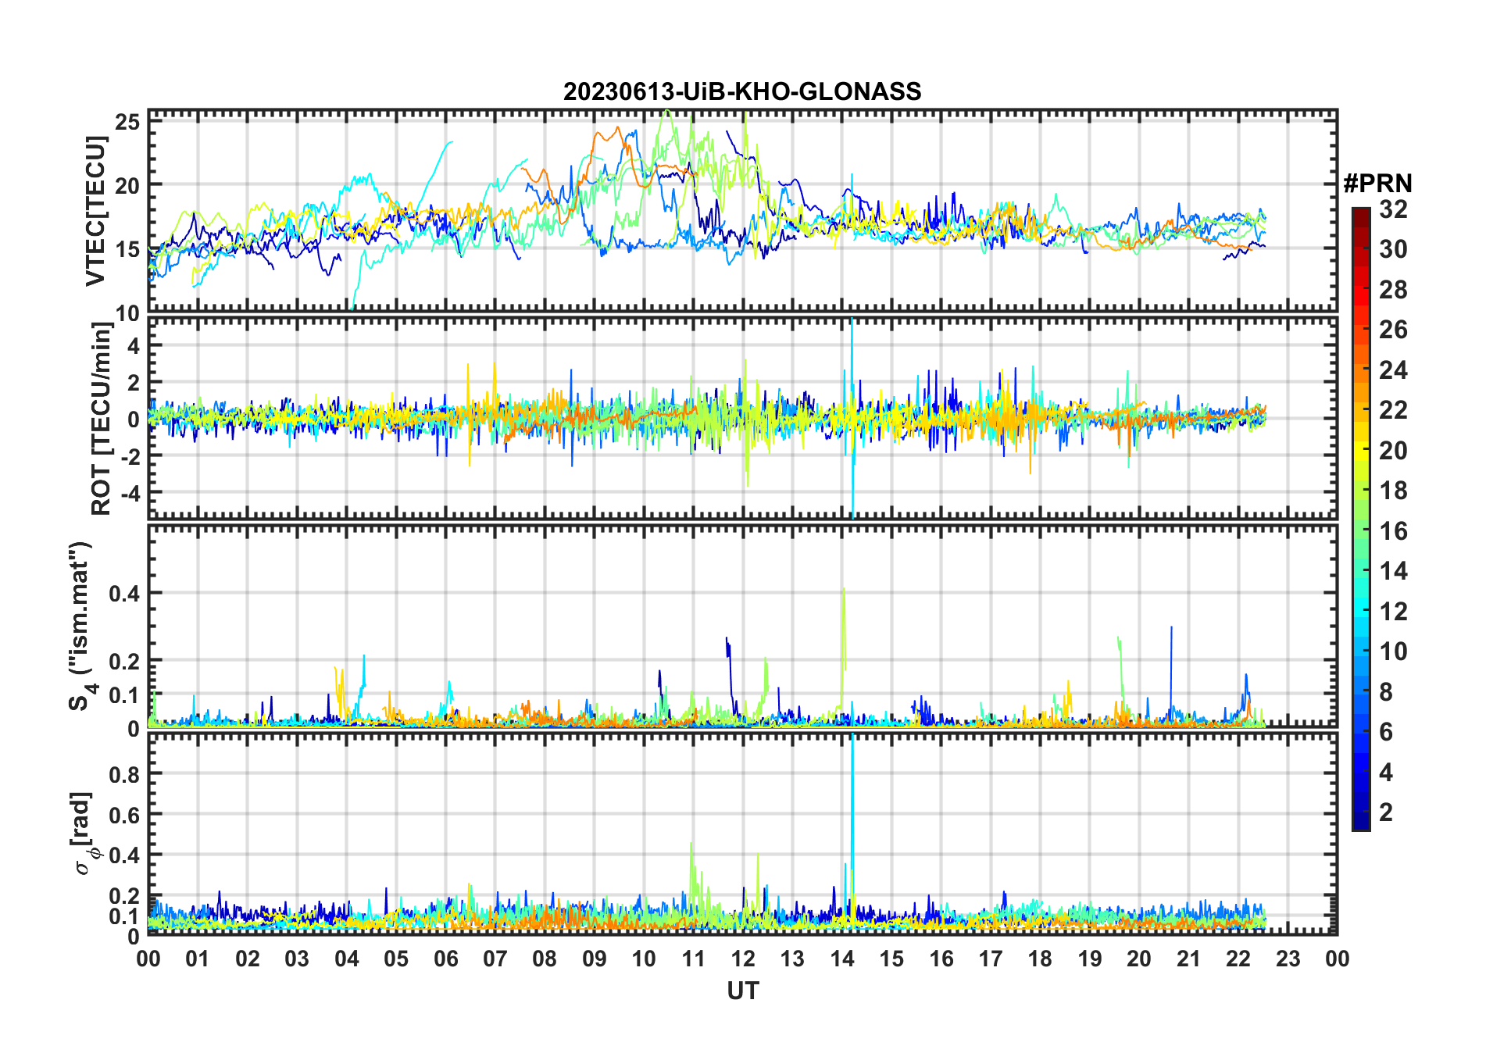Viewport: 1486px width, 1039px height.
Task: Select the #PRN colorbar heading
Action: tap(1377, 184)
